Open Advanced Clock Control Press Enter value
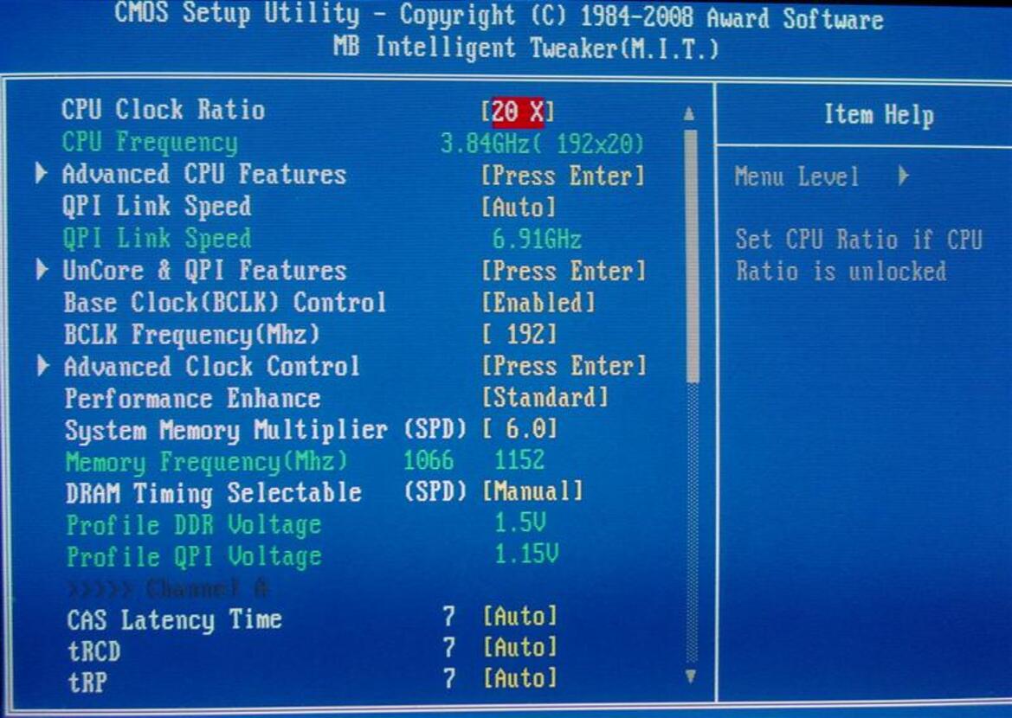The image size is (1012, 718). pos(564,366)
